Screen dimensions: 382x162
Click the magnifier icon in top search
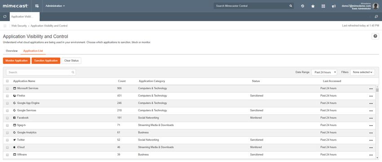pyautogui.click(x=291, y=6)
